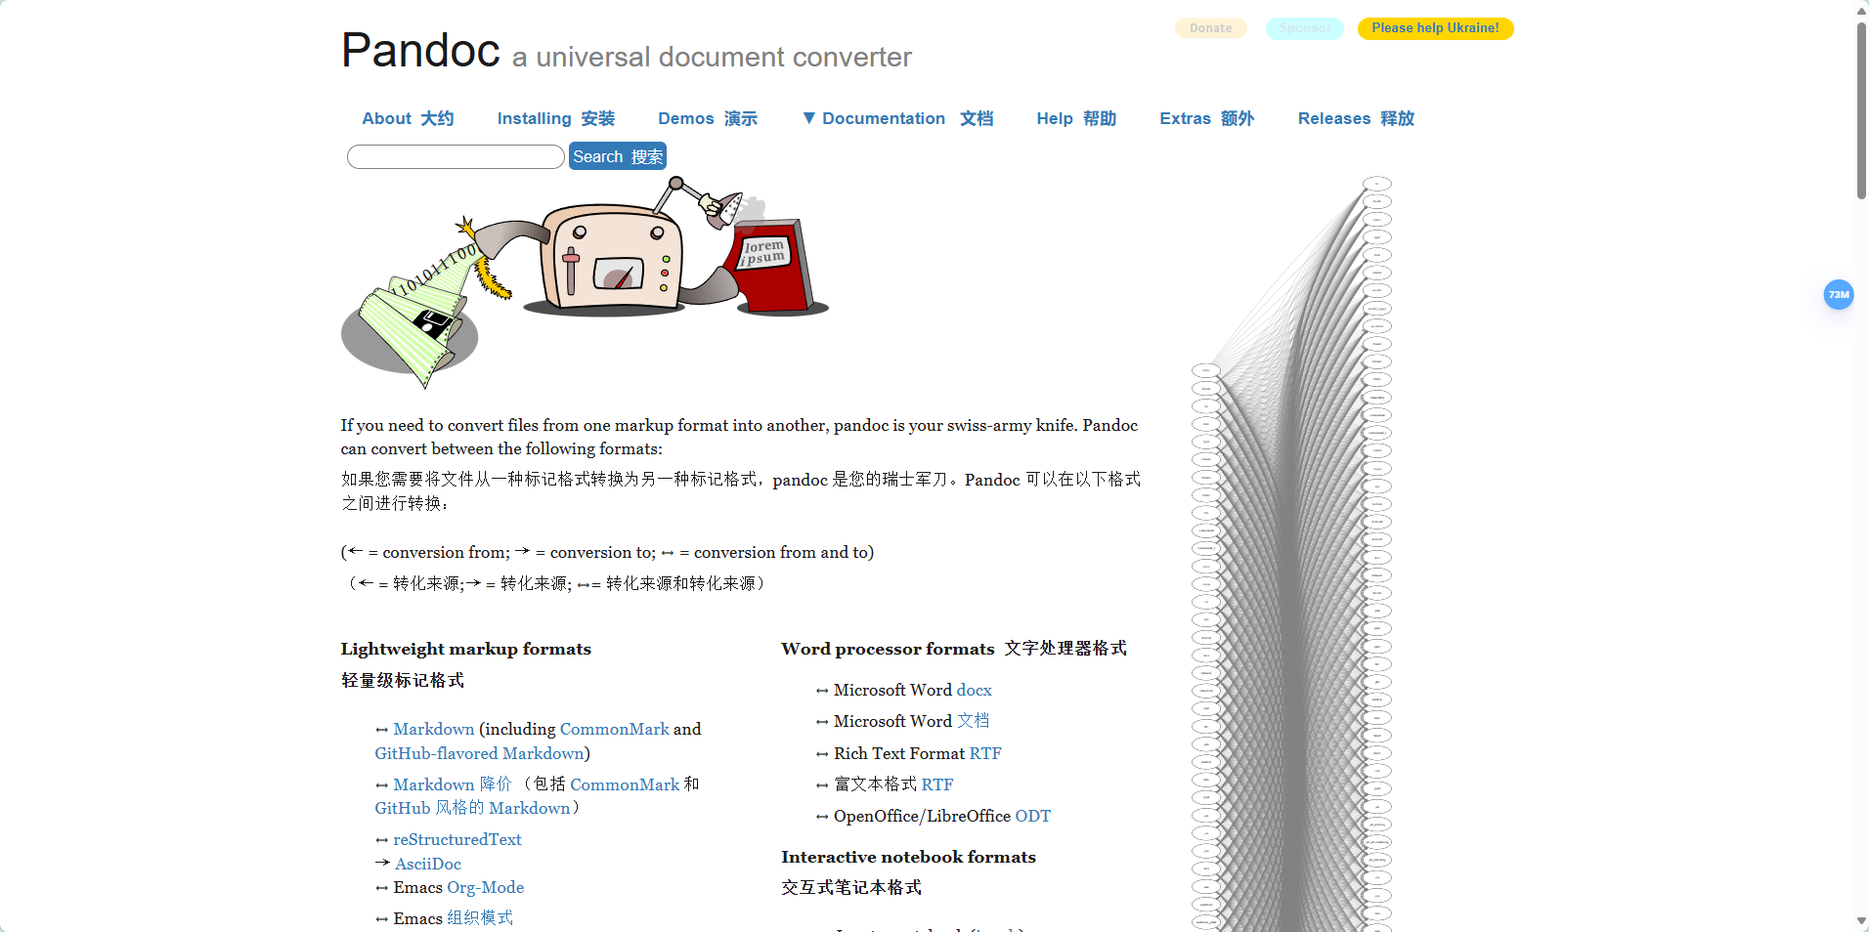The image size is (1869, 932).
Task: Click the Pandoc converter machine illustration
Action: pyautogui.click(x=585, y=281)
